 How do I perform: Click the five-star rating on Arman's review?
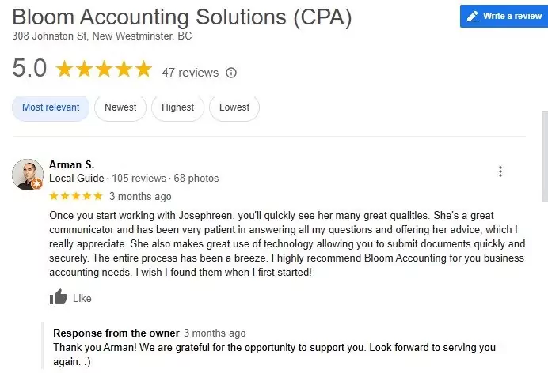[x=76, y=196]
